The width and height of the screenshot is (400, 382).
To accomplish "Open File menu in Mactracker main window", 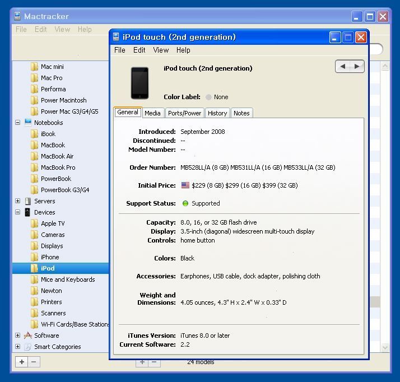I will 21,30.
